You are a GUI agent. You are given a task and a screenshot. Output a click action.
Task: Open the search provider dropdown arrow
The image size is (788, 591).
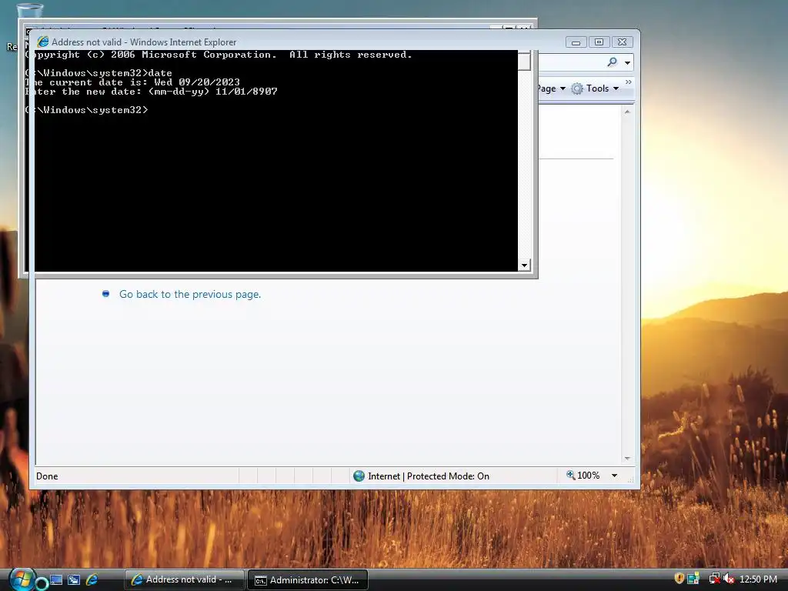coord(627,63)
